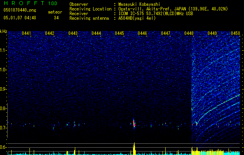Click the 0447 time marker
Screen dimensions: 244x155
(166, 33)
